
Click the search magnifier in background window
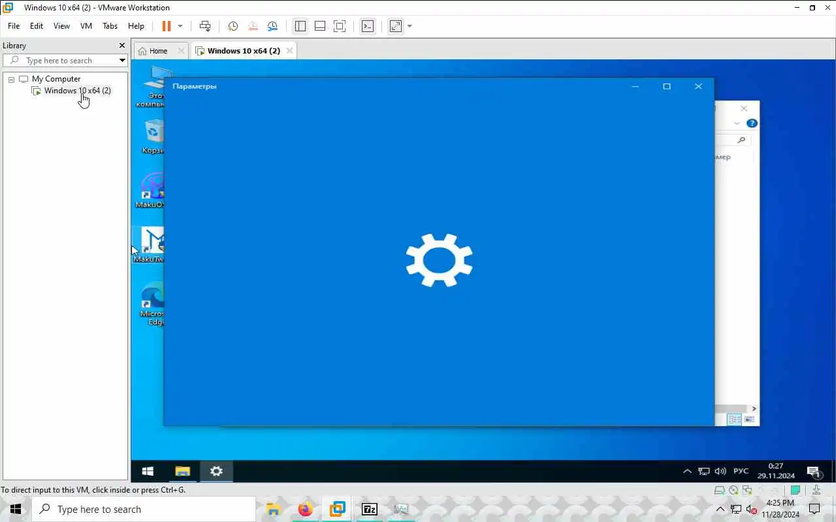(741, 140)
